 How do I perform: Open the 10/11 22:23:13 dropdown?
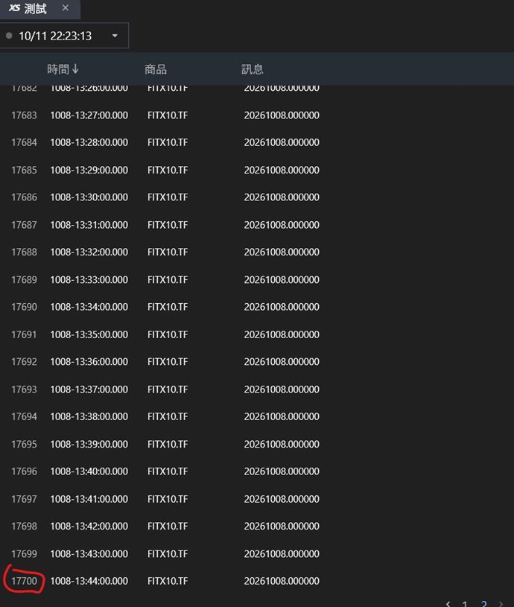click(64, 36)
